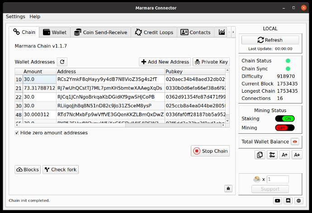
Task: Click the support coffee count input field
Action: point(278,180)
